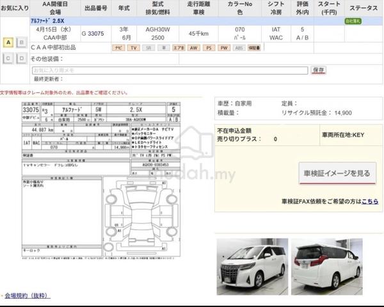Image resolution: width=384 pixels, height=307 pixels.
Task: Click the 年式 column header
Action: click(x=124, y=8)
